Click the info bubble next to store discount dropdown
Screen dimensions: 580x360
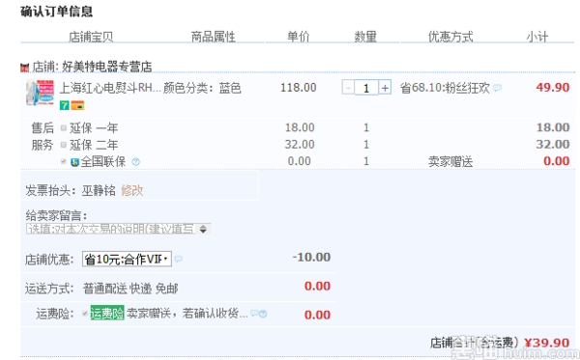click(178, 259)
